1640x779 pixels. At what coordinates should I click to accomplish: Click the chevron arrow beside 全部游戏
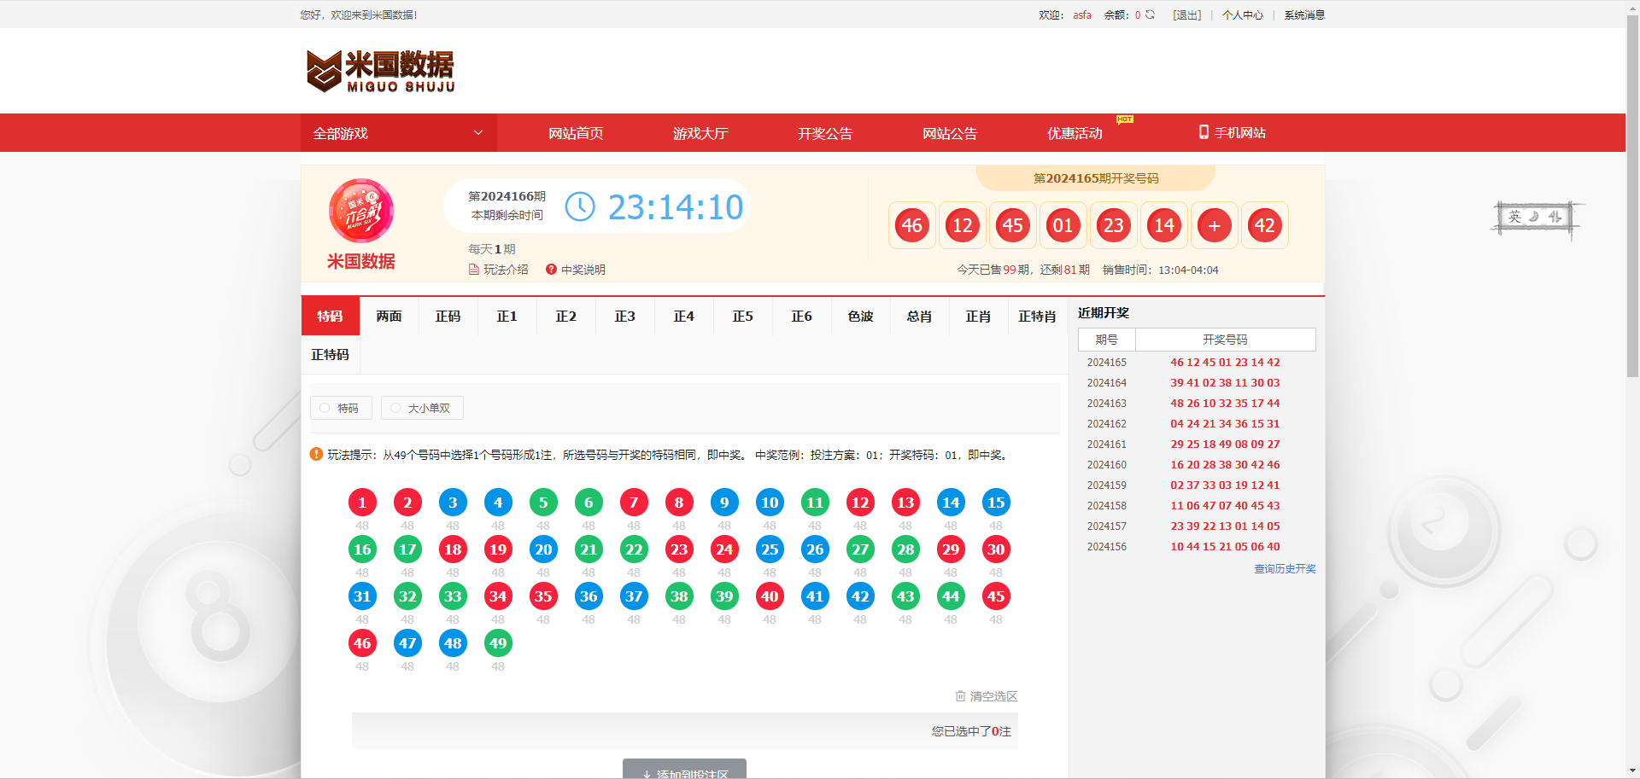tap(478, 133)
